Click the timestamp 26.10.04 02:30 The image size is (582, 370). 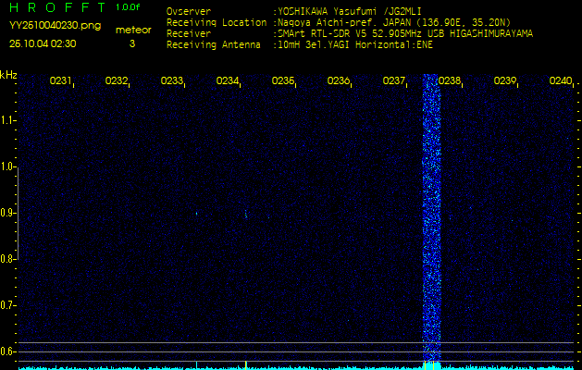(x=43, y=43)
